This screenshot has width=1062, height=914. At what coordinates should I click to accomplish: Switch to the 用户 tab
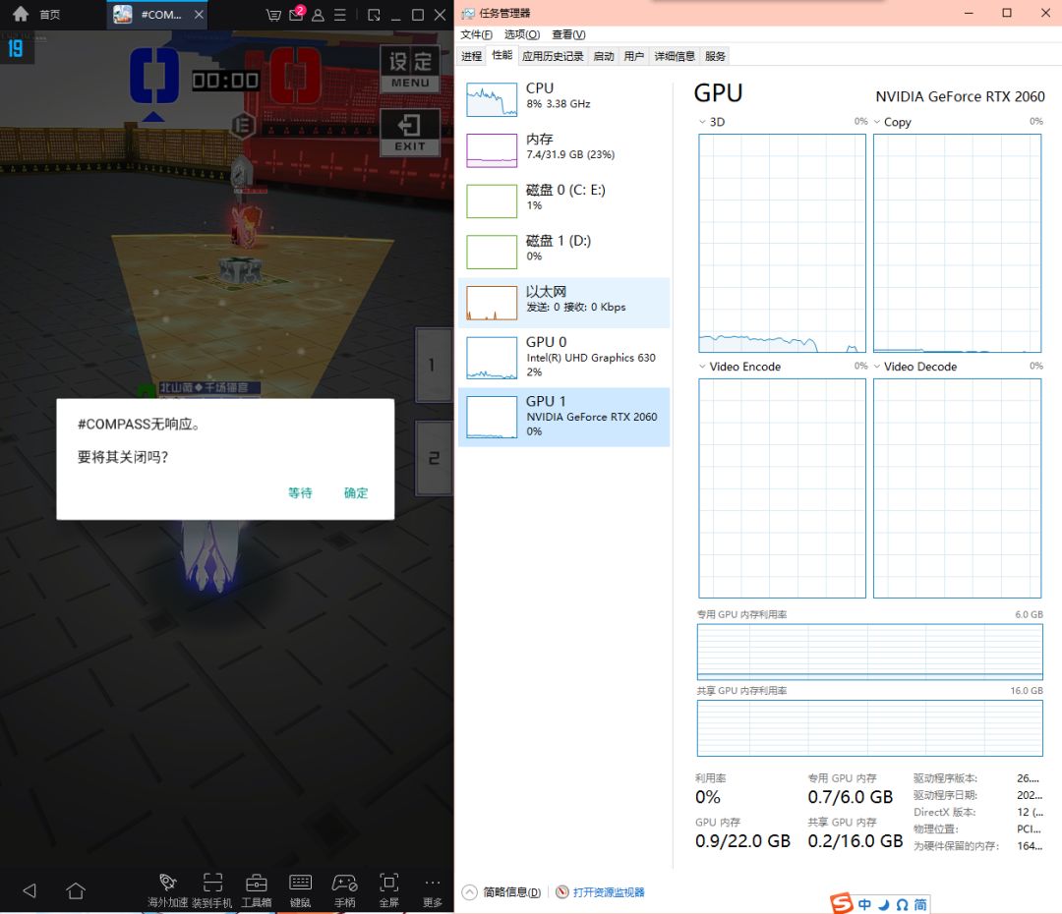(634, 56)
